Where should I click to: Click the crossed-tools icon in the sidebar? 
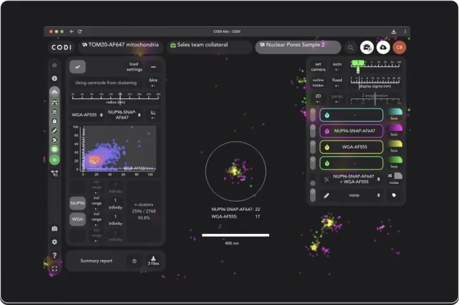[54, 140]
